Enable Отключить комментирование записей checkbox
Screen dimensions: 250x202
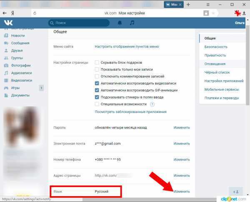click(97, 76)
